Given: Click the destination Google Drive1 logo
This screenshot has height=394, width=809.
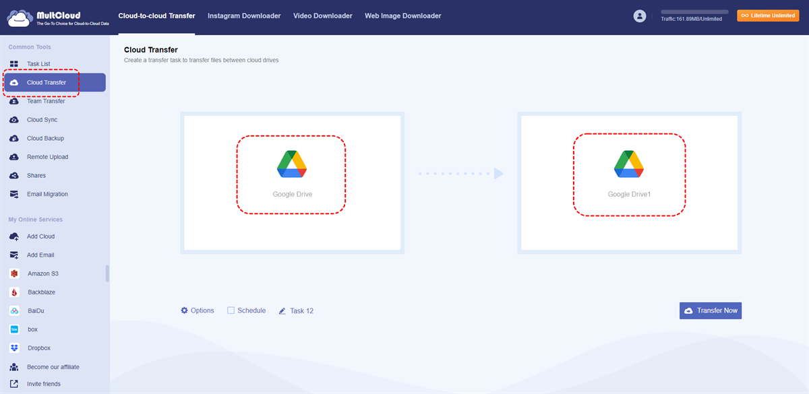Looking at the screenshot, I should (629, 164).
